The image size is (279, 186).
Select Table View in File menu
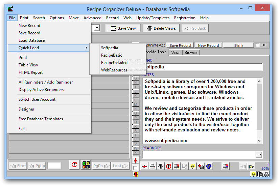pyautogui.click(x=49, y=65)
